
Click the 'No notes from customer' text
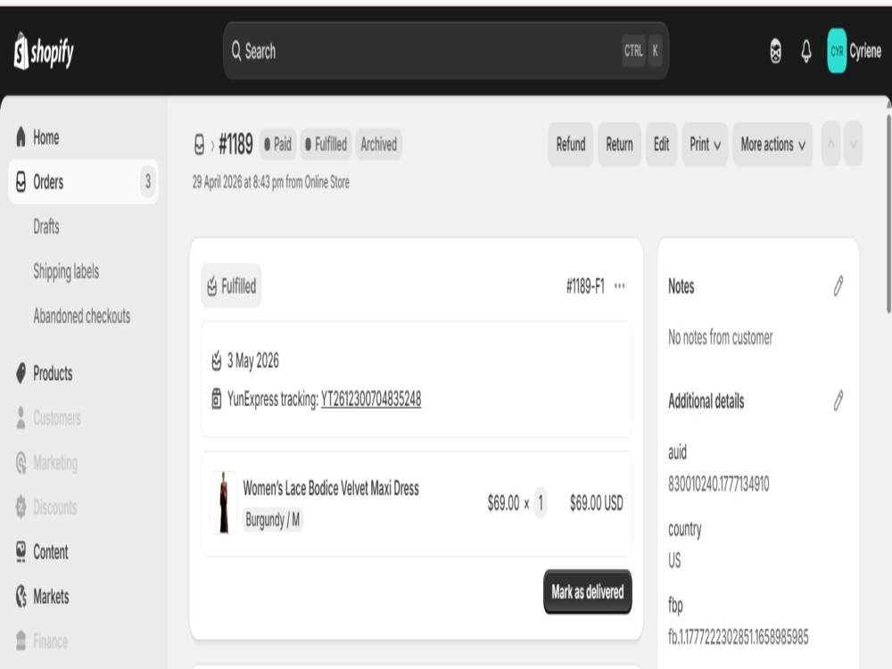[x=720, y=337]
